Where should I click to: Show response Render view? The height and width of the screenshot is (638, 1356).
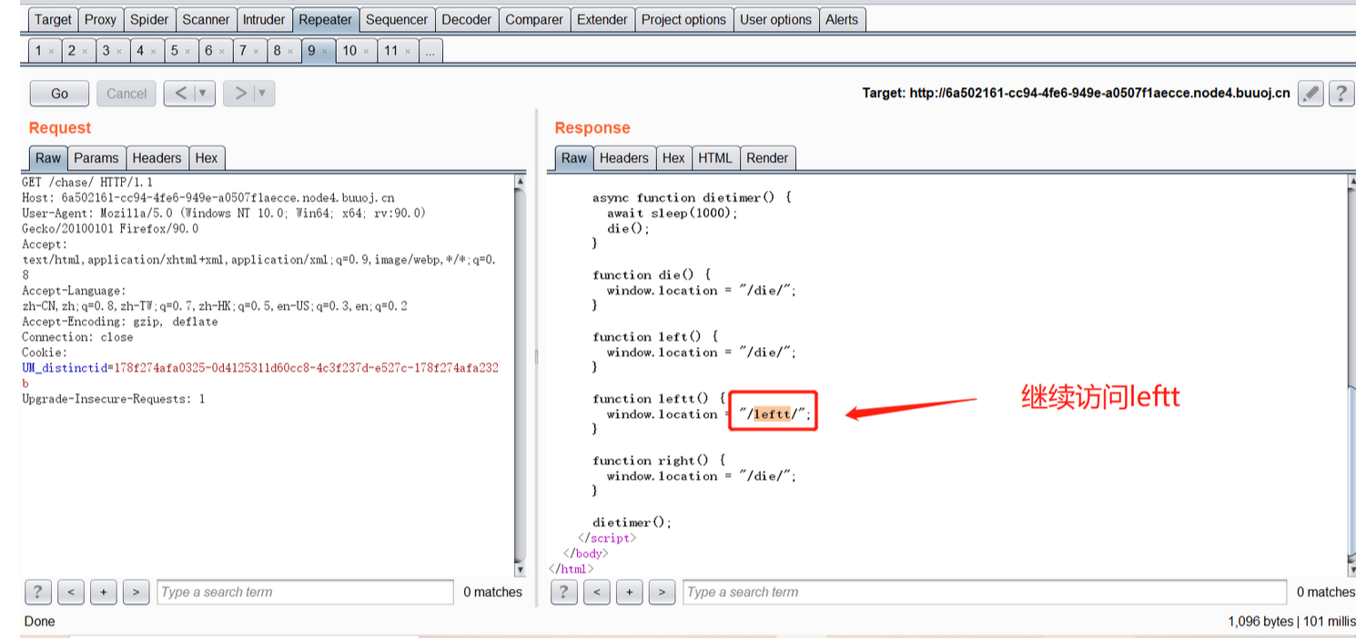pos(767,157)
